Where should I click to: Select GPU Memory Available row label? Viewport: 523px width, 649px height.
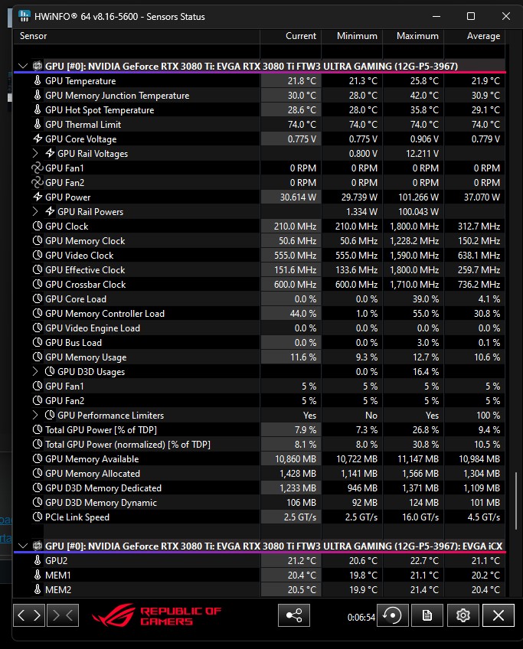(x=92, y=458)
